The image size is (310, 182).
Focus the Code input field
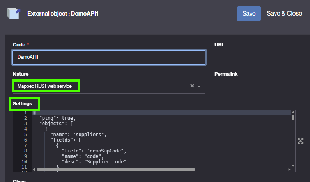point(109,57)
